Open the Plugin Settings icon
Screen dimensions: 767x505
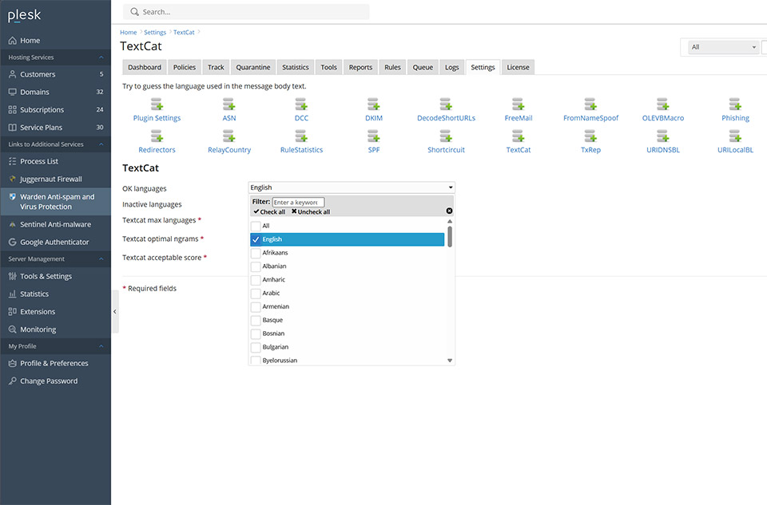157,104
